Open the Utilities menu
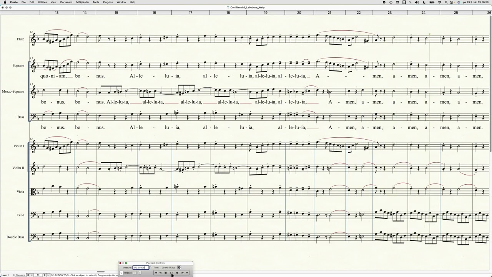Screen dimensions: 492x277 pos(42,2)
